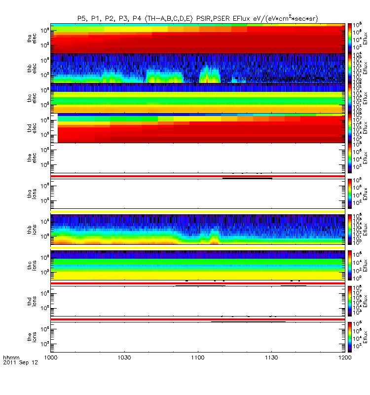Click the "thb ions" axis label
Viewport: 370px width, 395px height.
pos(32,230)
